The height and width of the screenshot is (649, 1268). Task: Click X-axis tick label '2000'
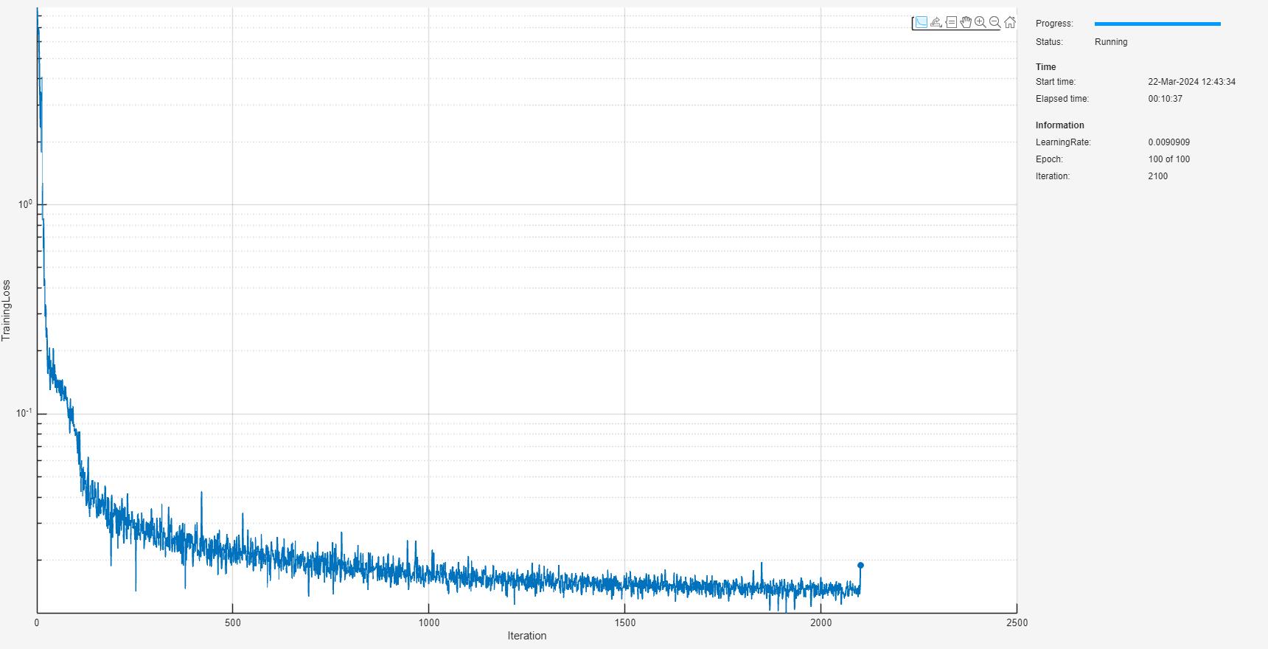[x=821, y=622]
